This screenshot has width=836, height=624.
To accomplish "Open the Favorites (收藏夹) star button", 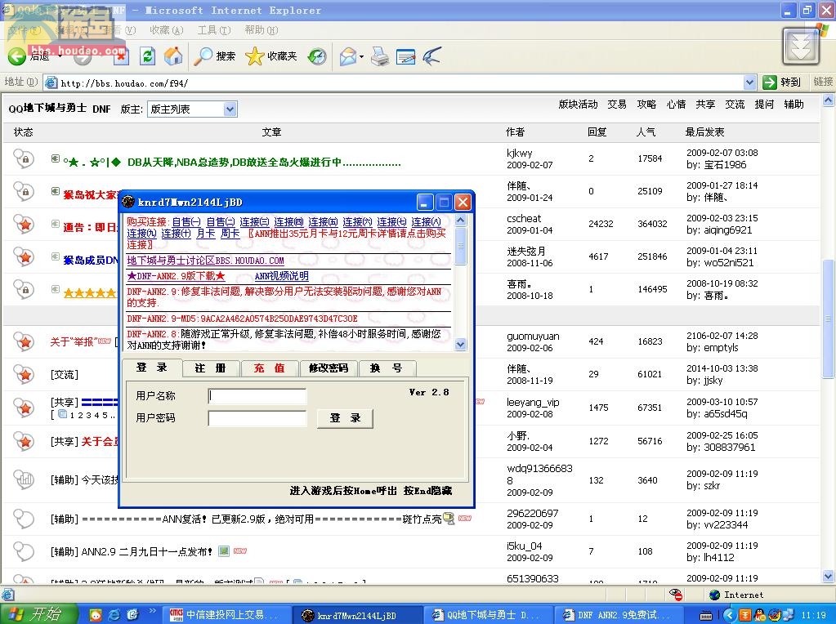I will point(270,56).
